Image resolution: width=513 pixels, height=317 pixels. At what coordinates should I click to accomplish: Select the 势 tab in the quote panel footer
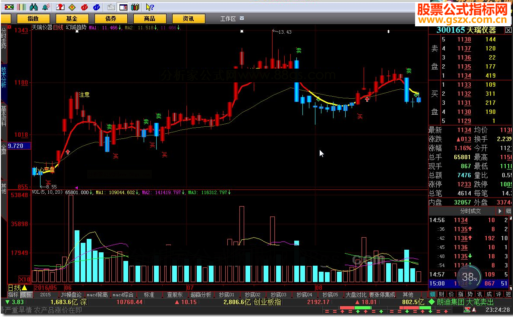[470, 294]
